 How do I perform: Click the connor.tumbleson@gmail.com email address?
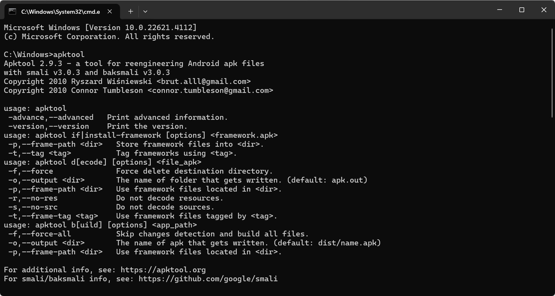click(x=210, y=90)
